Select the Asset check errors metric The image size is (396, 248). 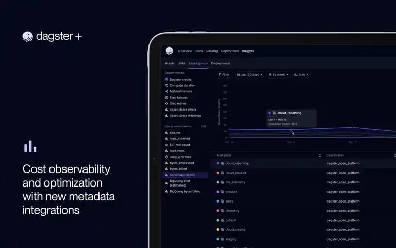point(180,110)
